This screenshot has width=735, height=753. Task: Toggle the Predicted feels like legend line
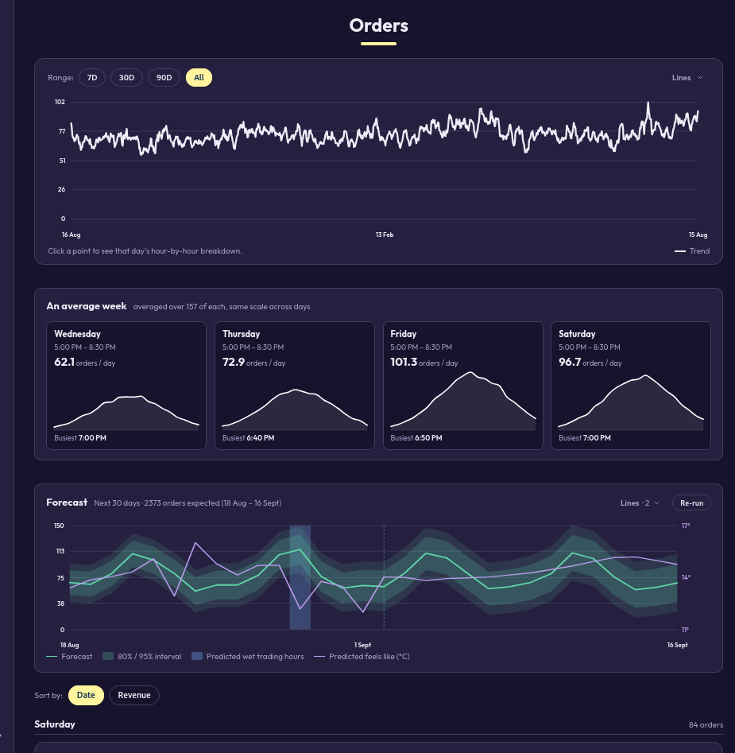tap(319, 657)
